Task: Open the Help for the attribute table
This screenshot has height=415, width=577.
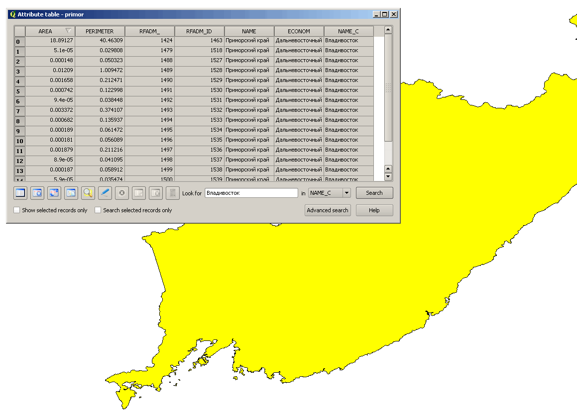Action: click(374, 210)
